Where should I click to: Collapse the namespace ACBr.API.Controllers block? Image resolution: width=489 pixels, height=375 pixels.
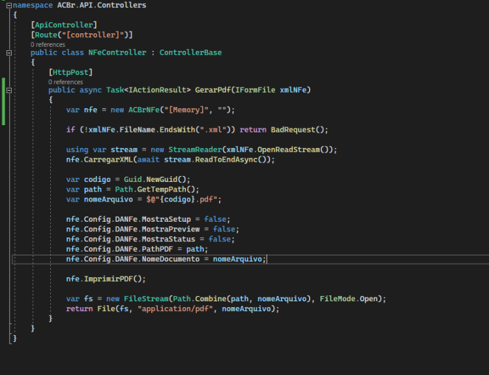tap(9, 5)
